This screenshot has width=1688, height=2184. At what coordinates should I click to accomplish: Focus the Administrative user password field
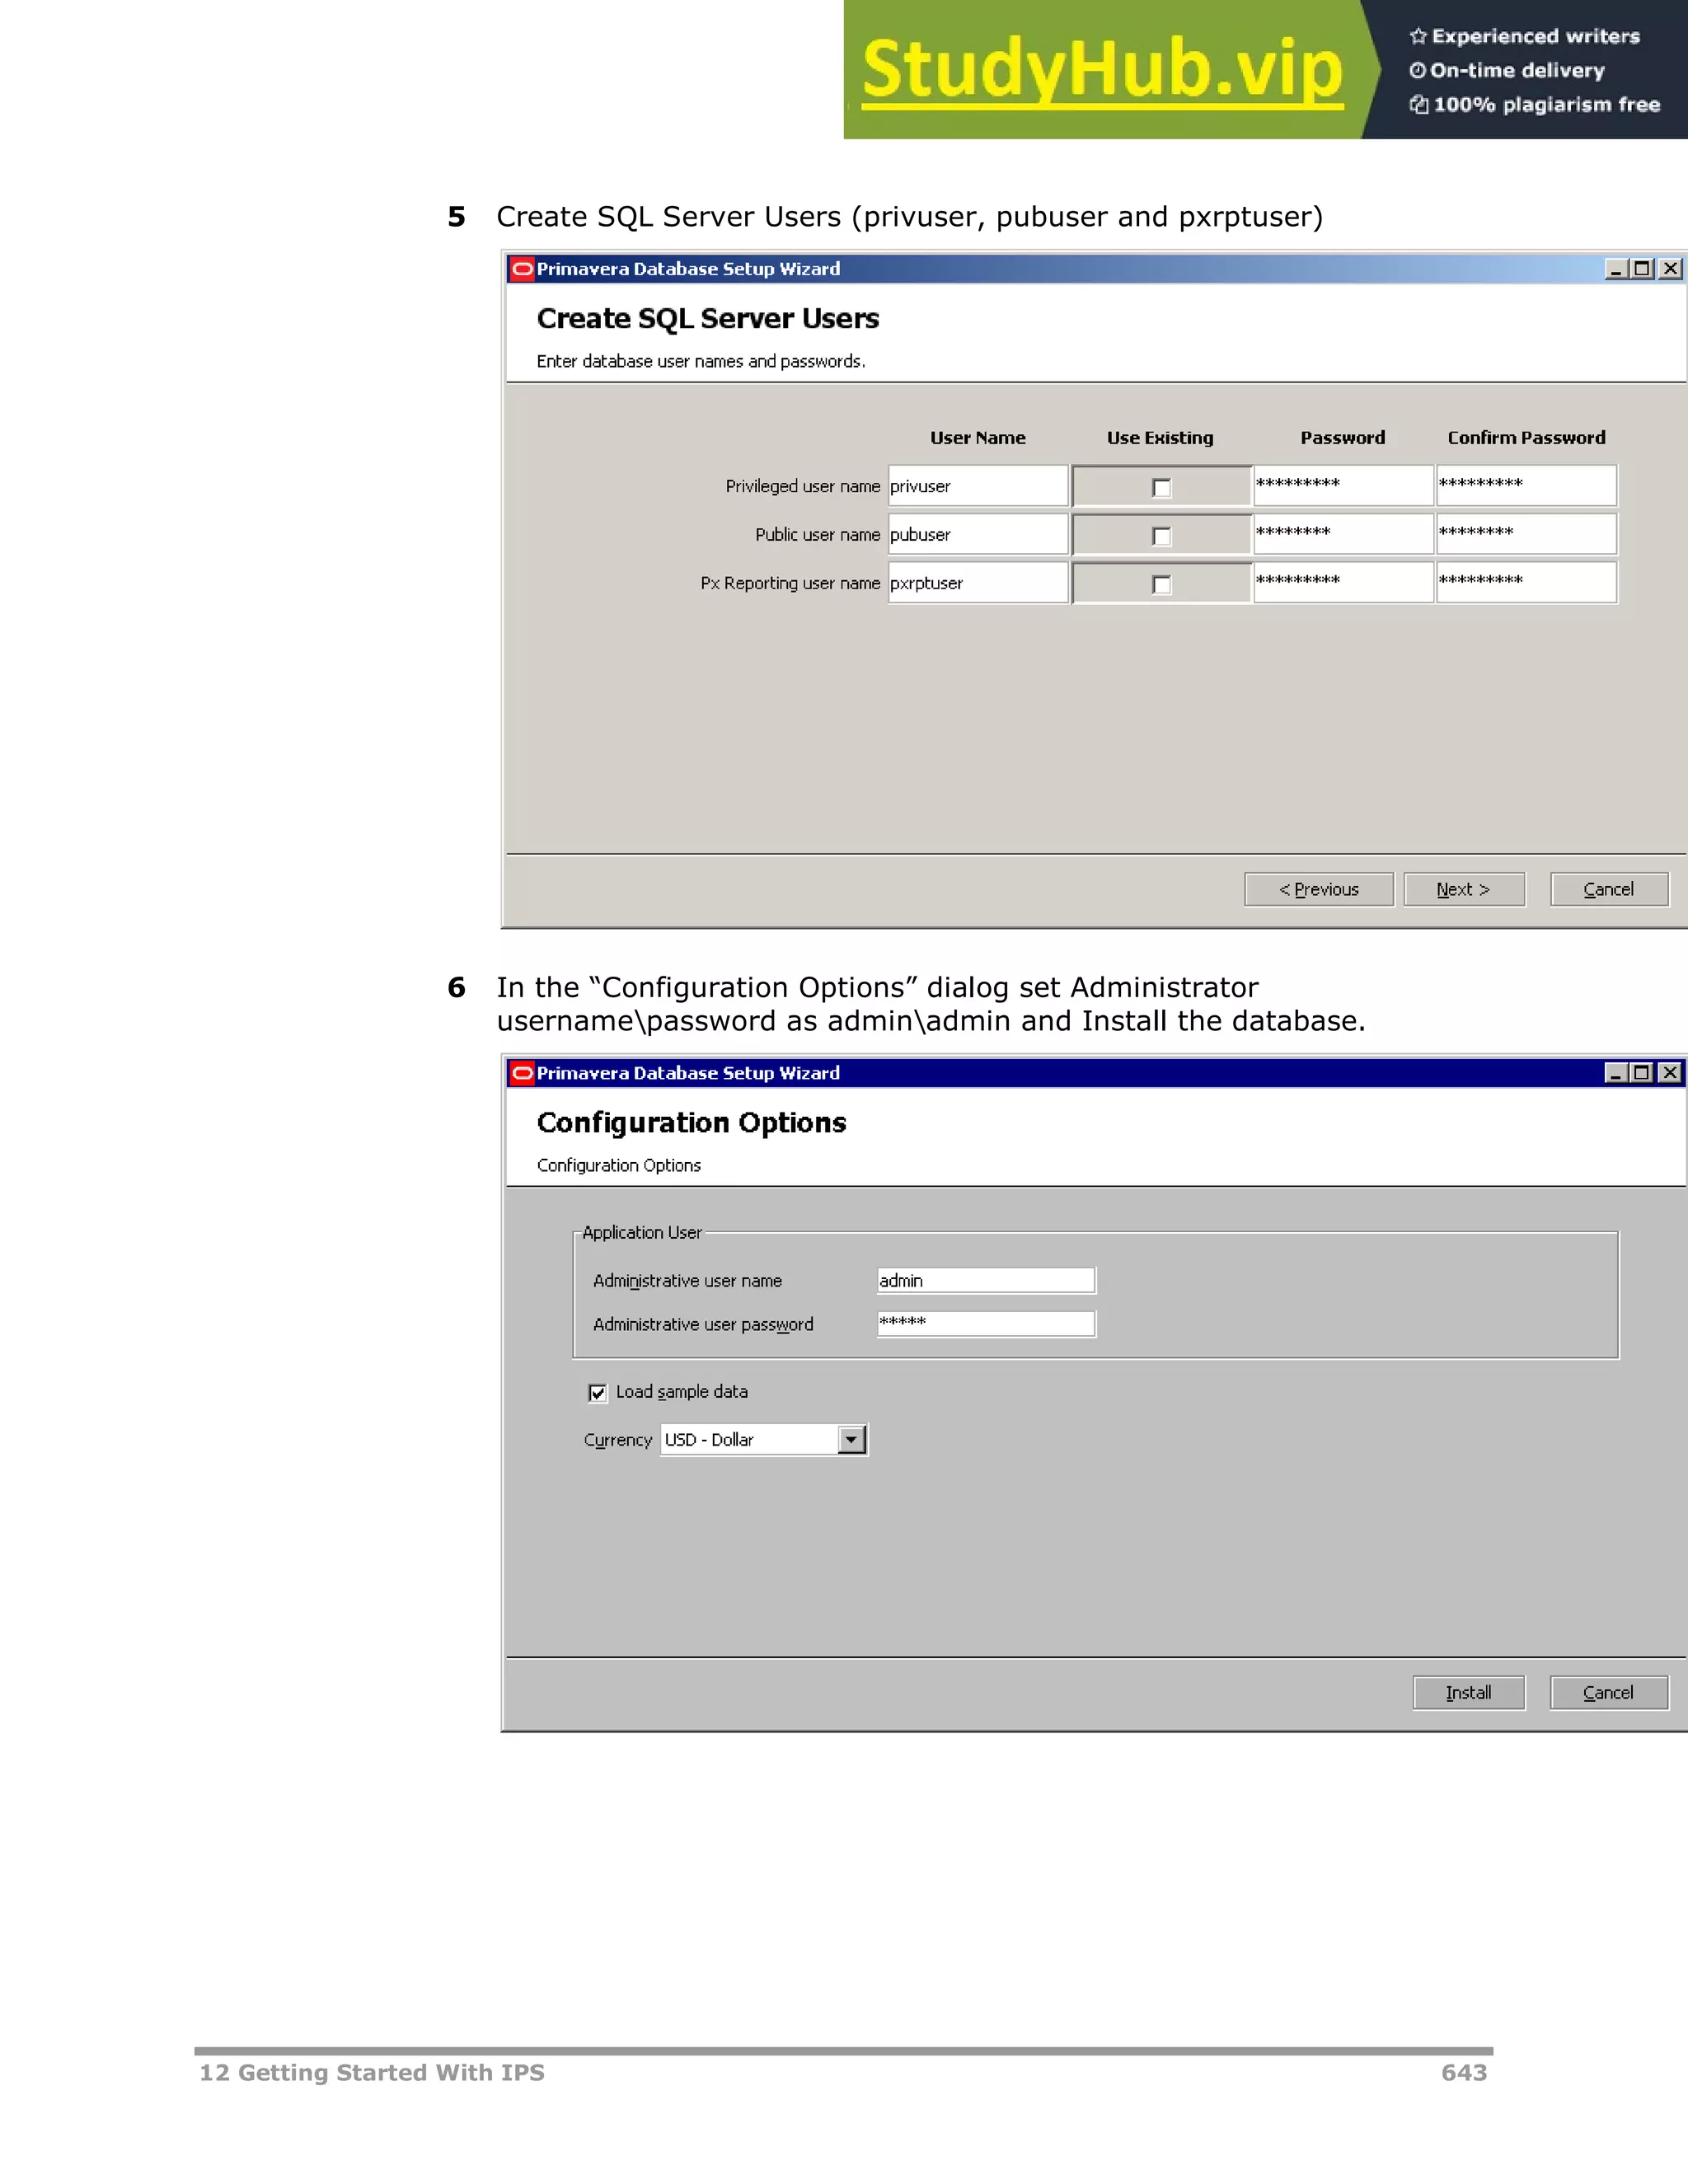pos(986,1324)
